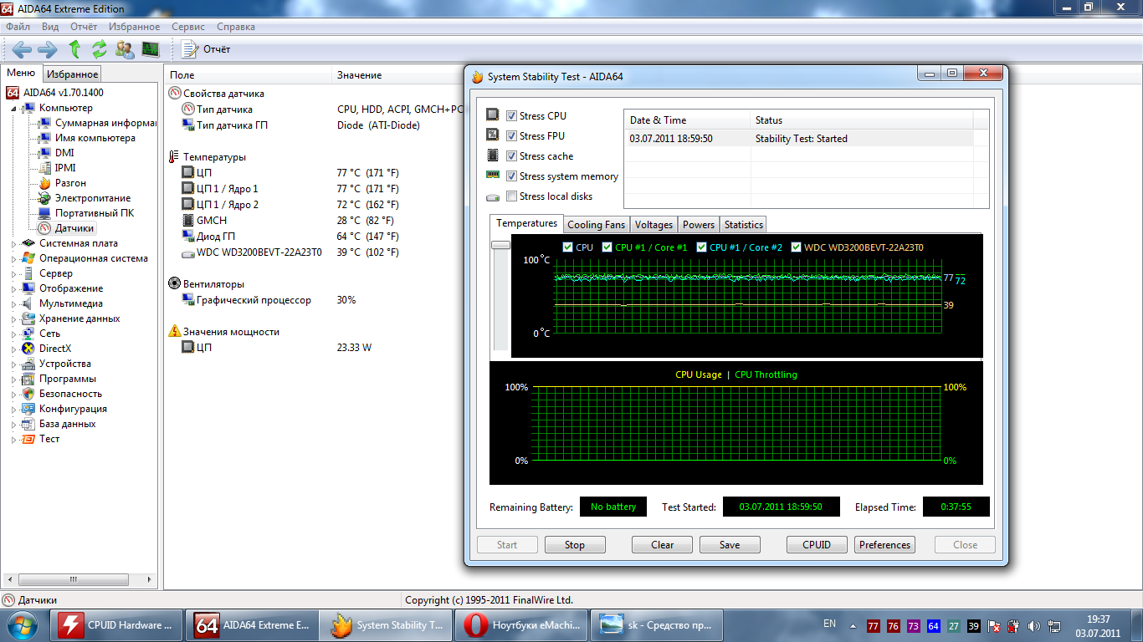Uncheck Stress CPU option

pyautogui.click(x=511, y=115)
